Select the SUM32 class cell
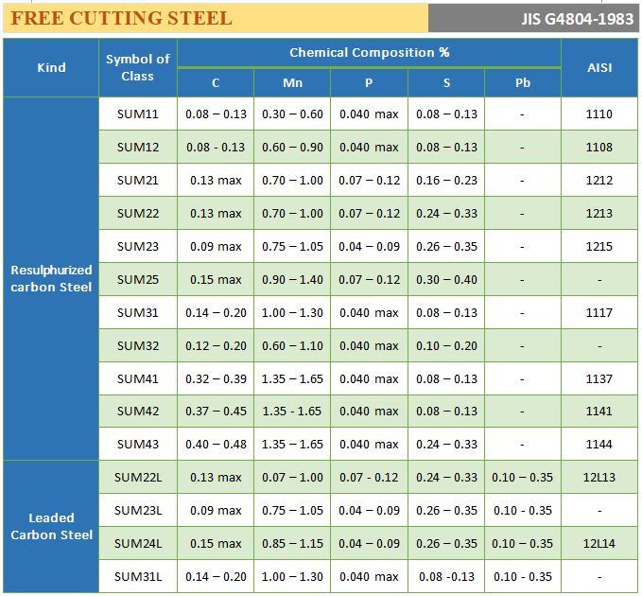 point(138,346)
